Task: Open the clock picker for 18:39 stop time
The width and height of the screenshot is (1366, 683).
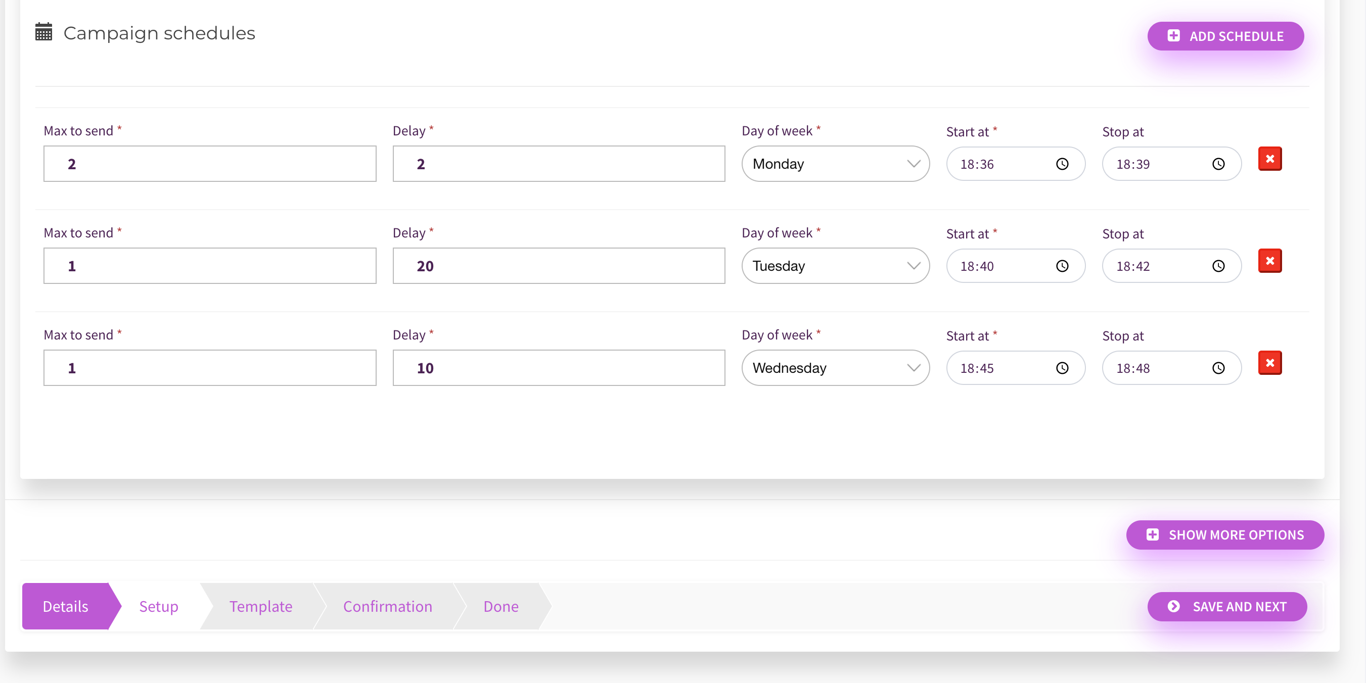Action: (x=1218, y=164)
